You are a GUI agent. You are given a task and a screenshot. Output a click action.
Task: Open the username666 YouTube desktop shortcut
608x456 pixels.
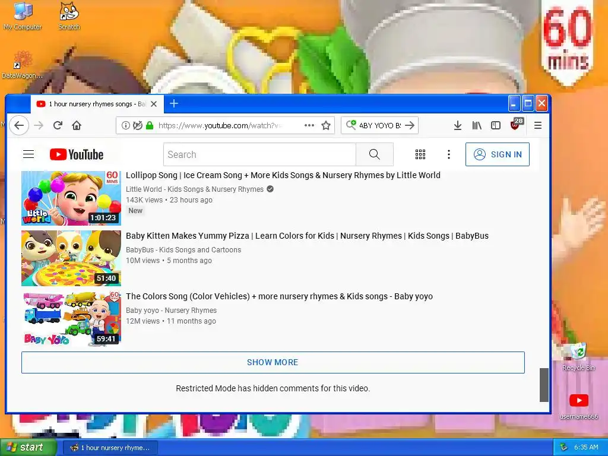tap(578, 406)
